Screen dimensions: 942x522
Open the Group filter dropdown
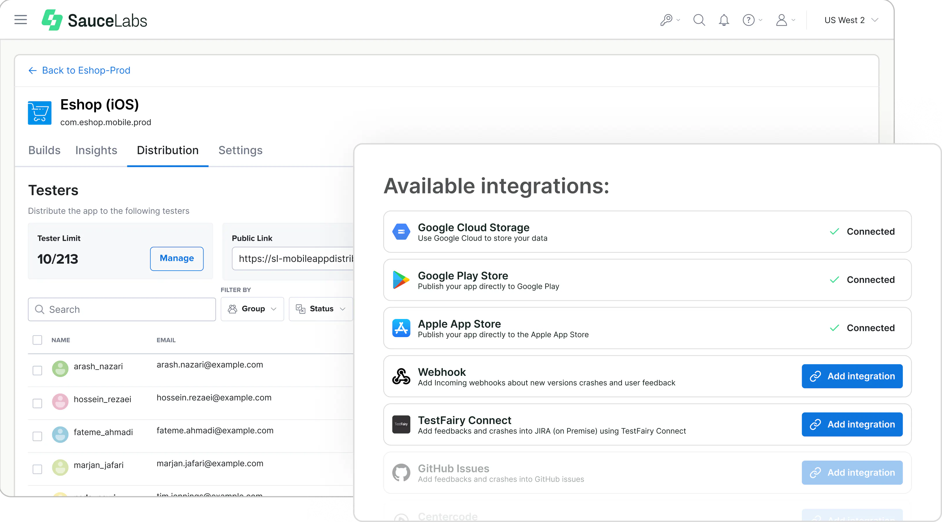tap(252, 309)
